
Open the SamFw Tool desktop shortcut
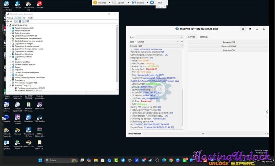[x=40, y=106]
